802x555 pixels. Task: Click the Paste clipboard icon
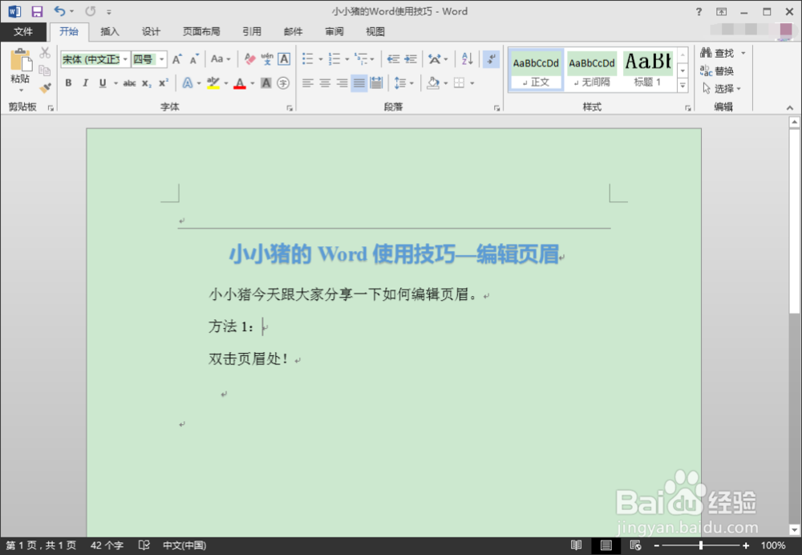click(x=21, y=60)
